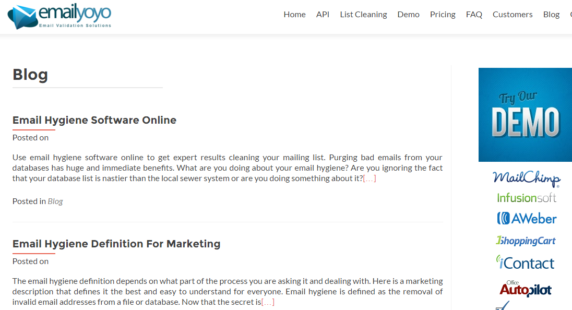Go to the Home menu item
Viewport: 572px width, 310px height.
294,15
